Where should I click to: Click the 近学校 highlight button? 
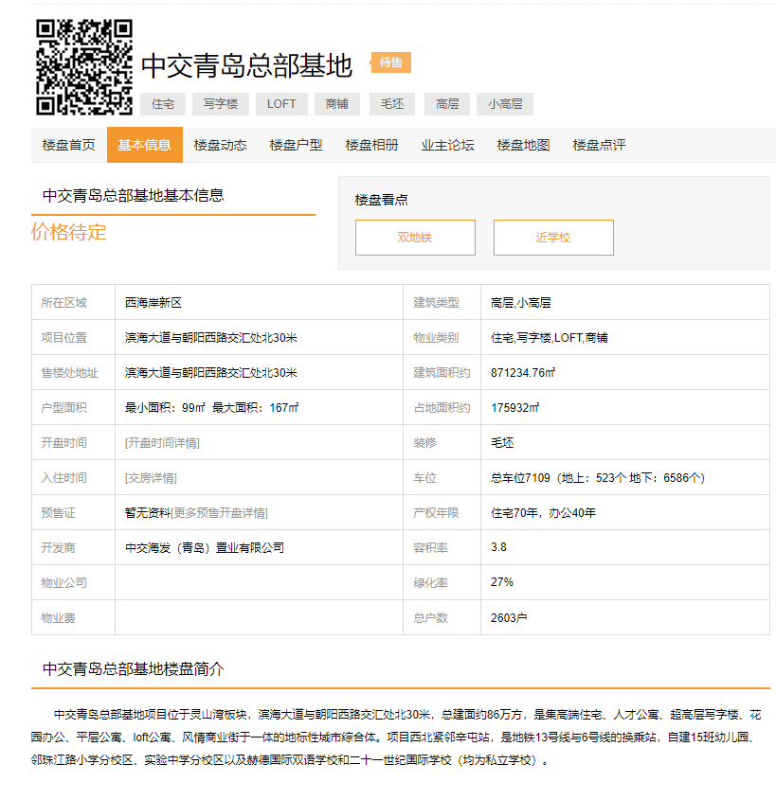(x=553, y=238)
